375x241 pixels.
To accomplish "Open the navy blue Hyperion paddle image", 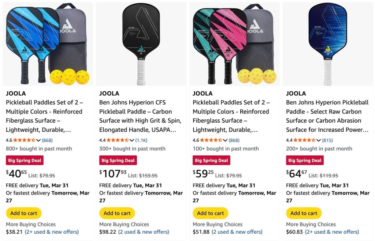I will coord(328,44).
